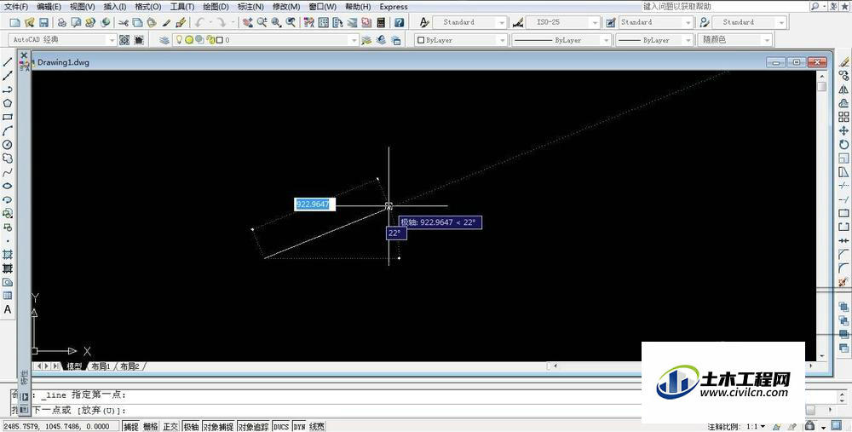Toggle DYN dynamic input in status bar
This screenshot has width=852, height=432.
click(299, 427)
